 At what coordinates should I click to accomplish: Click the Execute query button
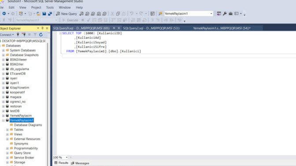point(70,20)
